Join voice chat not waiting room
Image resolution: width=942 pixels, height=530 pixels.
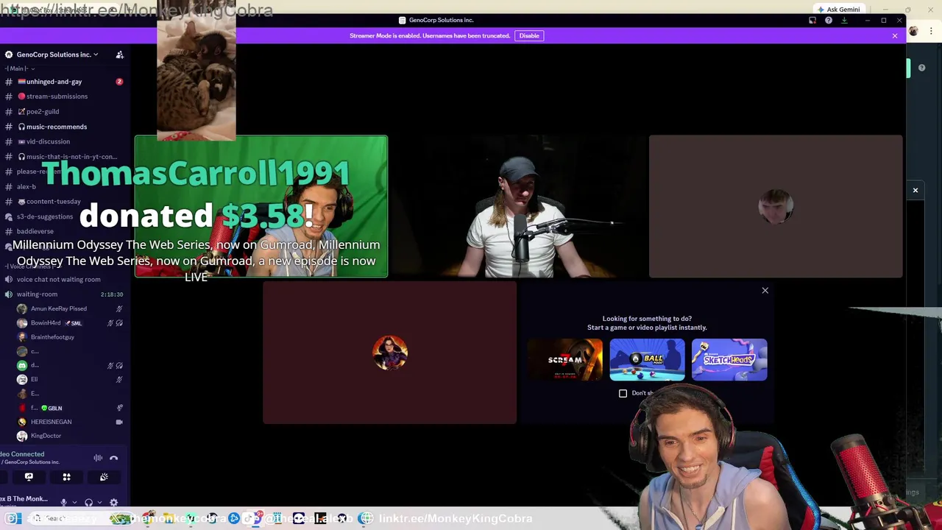coord(65,279)
